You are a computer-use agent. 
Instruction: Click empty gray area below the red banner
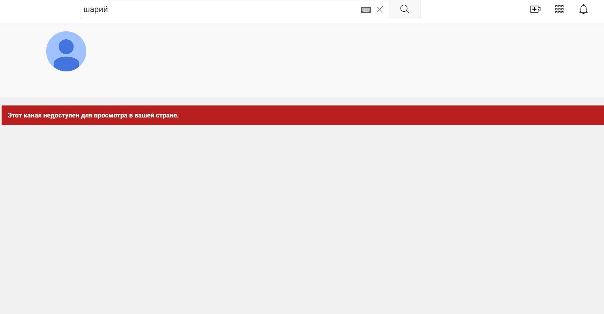[x=301, y=221]
